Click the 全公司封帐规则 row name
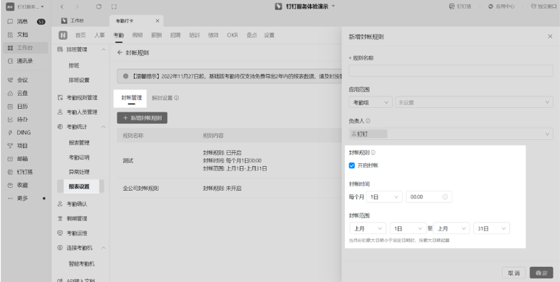This screenshot has height=282, width=560. tap(141, 188)
